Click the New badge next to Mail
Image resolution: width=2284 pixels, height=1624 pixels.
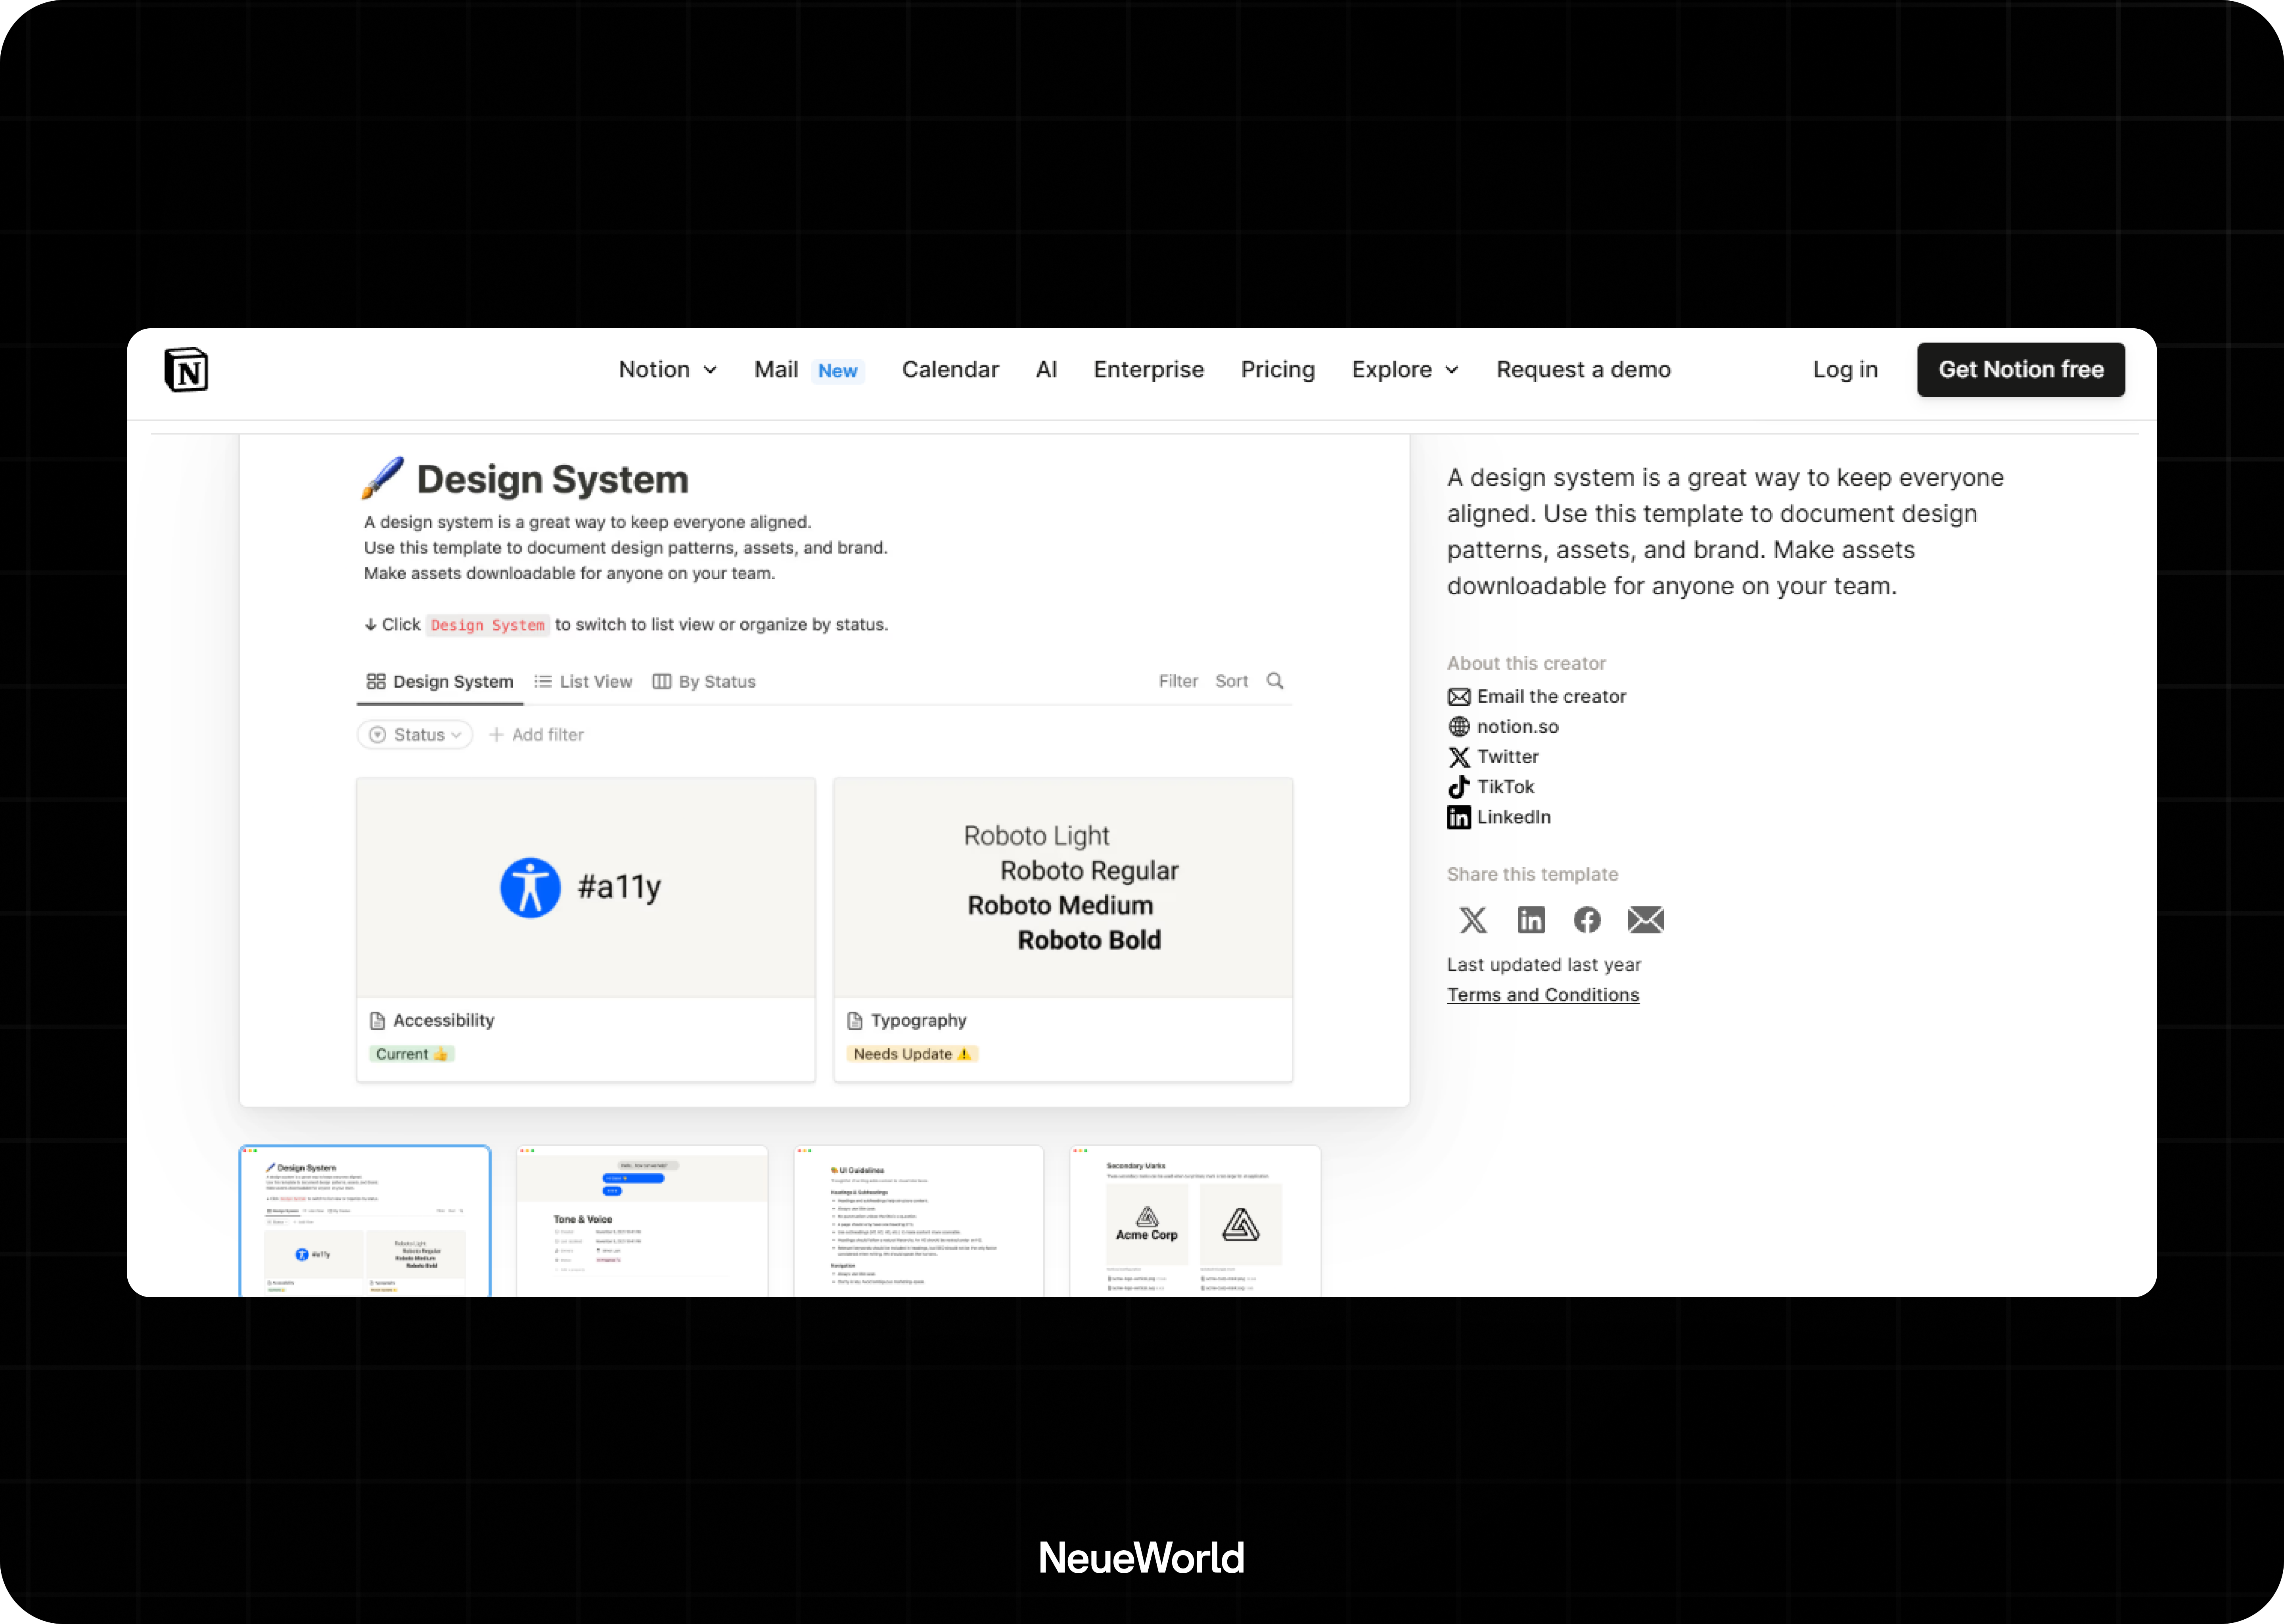(837, 371)
